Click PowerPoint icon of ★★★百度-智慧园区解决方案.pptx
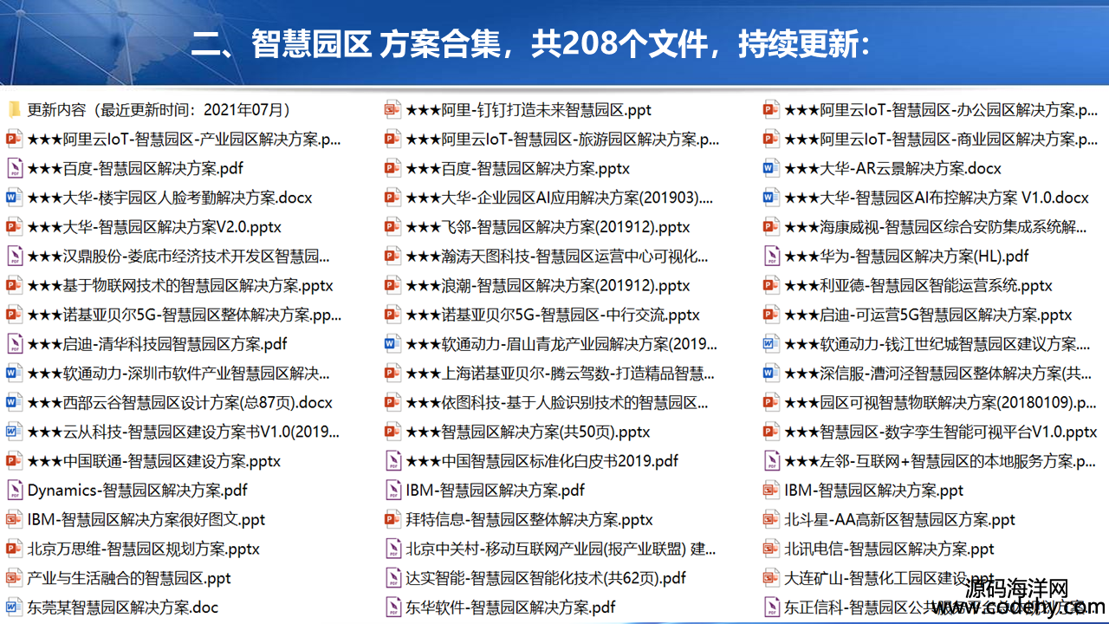 (392, 168)
